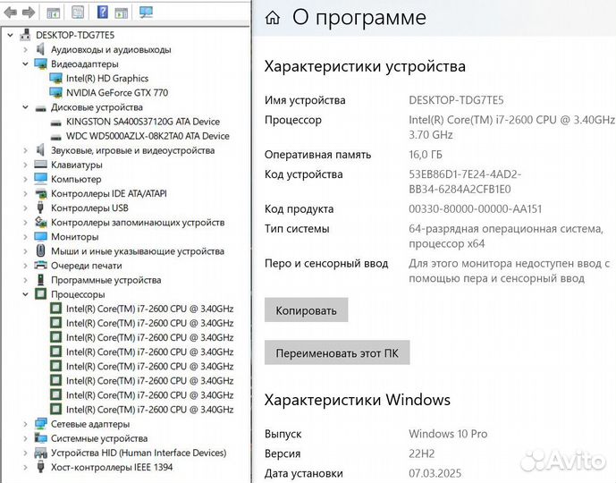Image resolution: width=616 pixels, height=483 pixels.
Task: Click the show/hide console tree toolbar icon
Action: (53, 13)
